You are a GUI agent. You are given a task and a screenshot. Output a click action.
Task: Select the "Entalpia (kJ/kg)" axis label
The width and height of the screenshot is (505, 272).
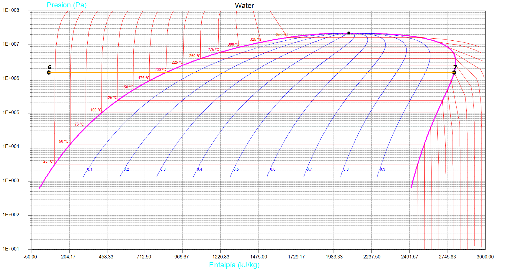[x=234, y=265]
